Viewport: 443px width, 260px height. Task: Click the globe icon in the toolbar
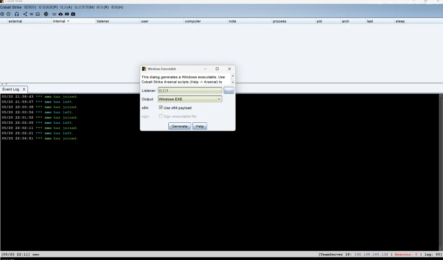46,14
